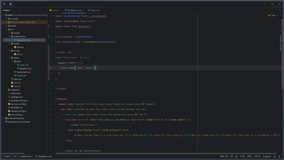Change UTF-8 file encoding

pyautogui.click(x=257, y=156)
